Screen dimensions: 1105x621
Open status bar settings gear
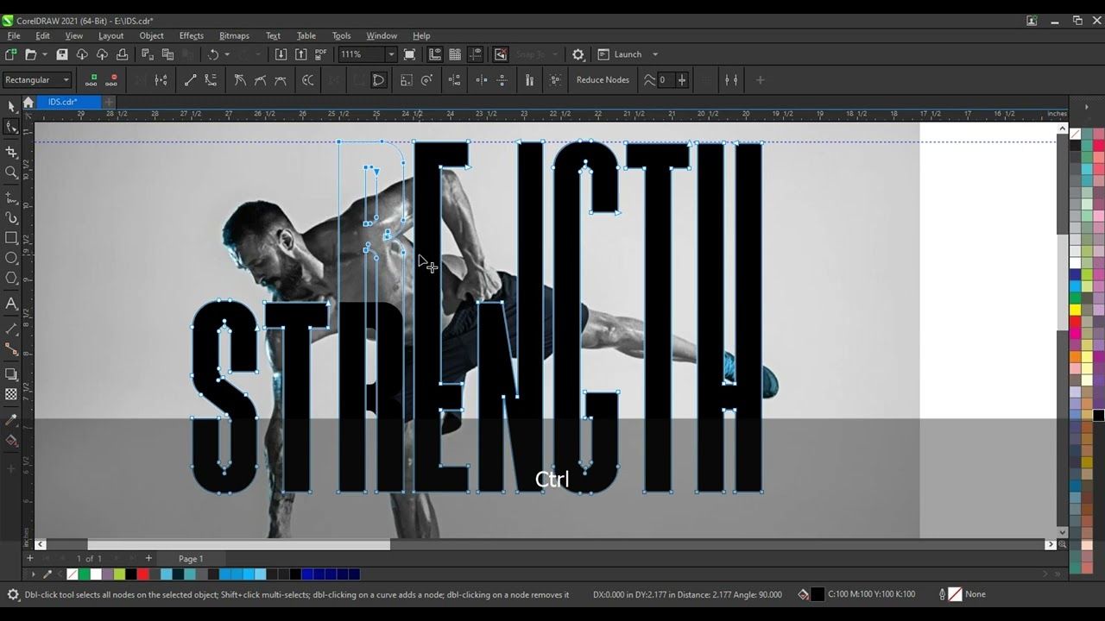point(13,594)
